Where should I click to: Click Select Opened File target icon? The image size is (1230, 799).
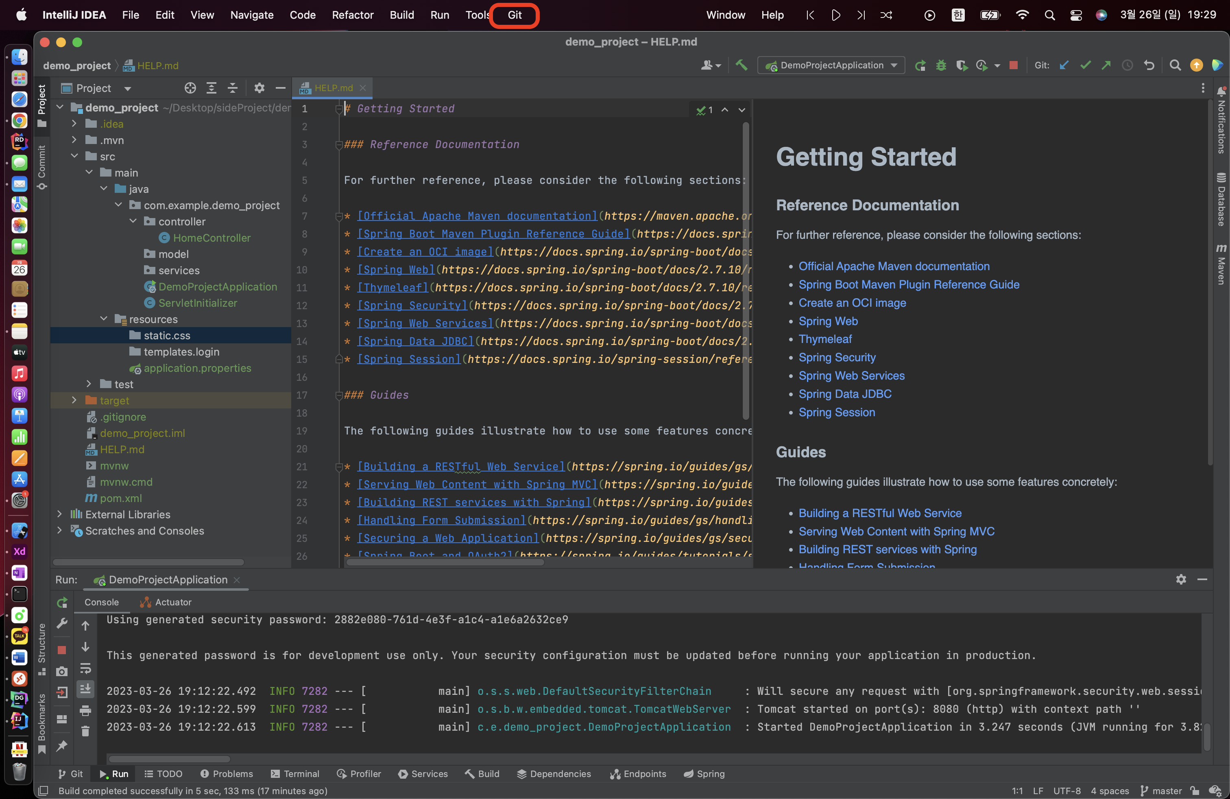[x=190, y=88]
